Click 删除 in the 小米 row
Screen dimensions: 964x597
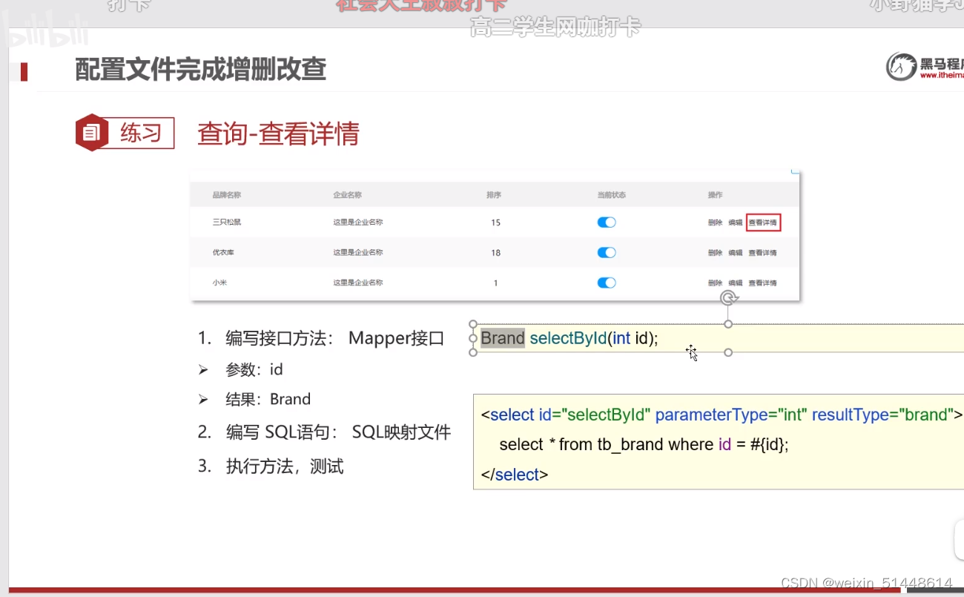[715, 283]
